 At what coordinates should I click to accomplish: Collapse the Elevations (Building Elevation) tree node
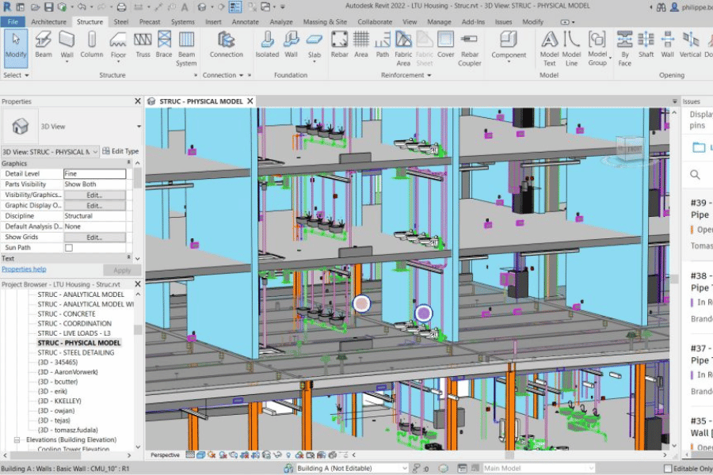pyautogui.click(x=17, y=439)
